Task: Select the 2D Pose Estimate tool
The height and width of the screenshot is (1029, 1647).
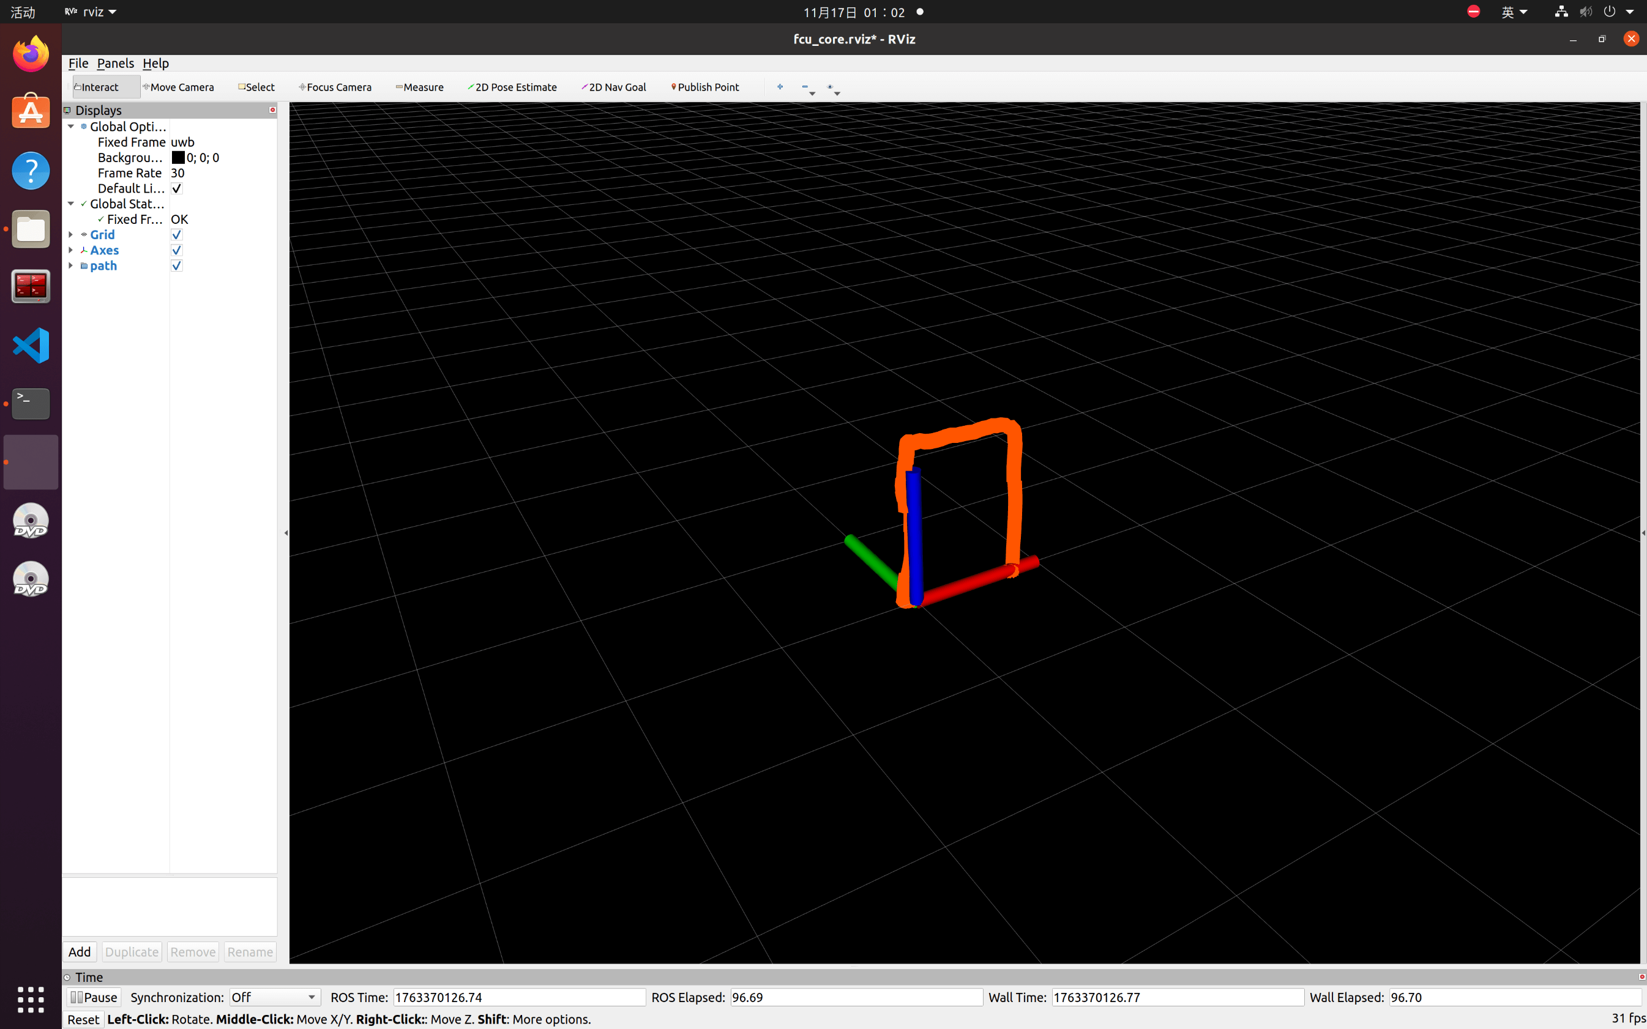Action: pos(512,87)
